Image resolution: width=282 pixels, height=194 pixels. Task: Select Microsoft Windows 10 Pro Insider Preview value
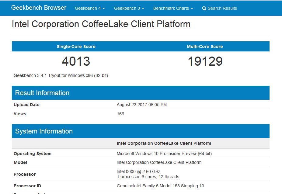pyautogui.click(x=164, y=154)
